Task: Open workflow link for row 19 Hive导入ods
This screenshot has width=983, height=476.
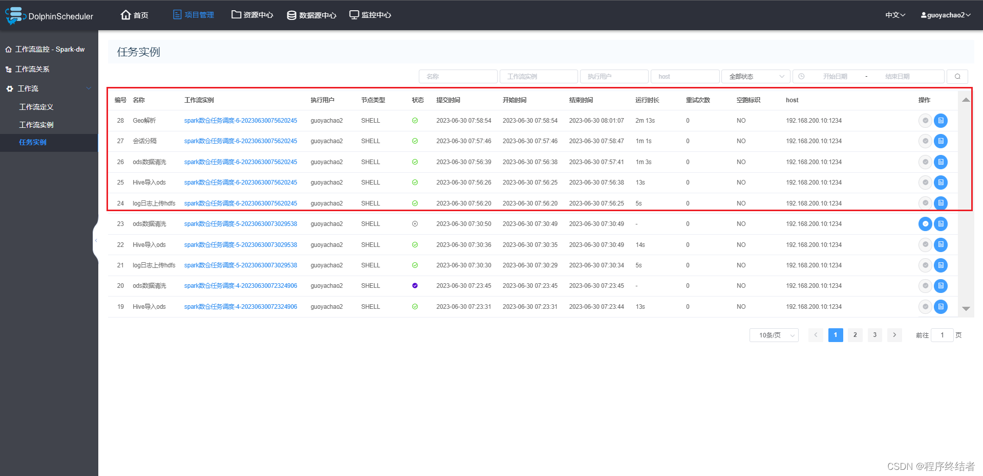Action: (241, 307)
